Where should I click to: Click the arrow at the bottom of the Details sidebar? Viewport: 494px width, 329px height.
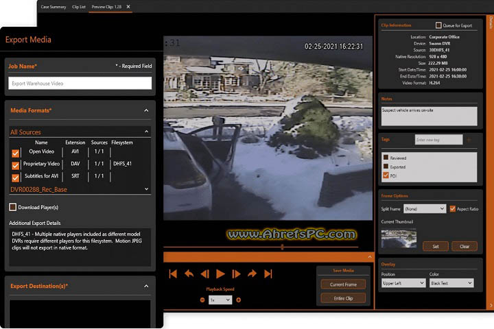(x=491, y=305)
